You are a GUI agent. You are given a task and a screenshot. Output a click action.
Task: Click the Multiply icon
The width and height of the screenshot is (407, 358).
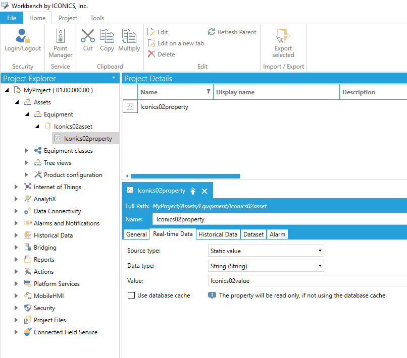(x=129, y=36)
